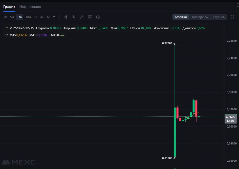Click the 0,27000 high price marker

[167, 43]
